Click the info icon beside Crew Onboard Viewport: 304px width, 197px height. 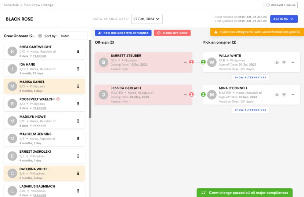pos(40,36)
